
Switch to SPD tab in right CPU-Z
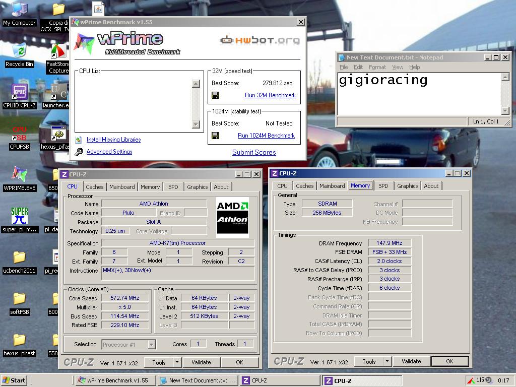tap(383, 186)
